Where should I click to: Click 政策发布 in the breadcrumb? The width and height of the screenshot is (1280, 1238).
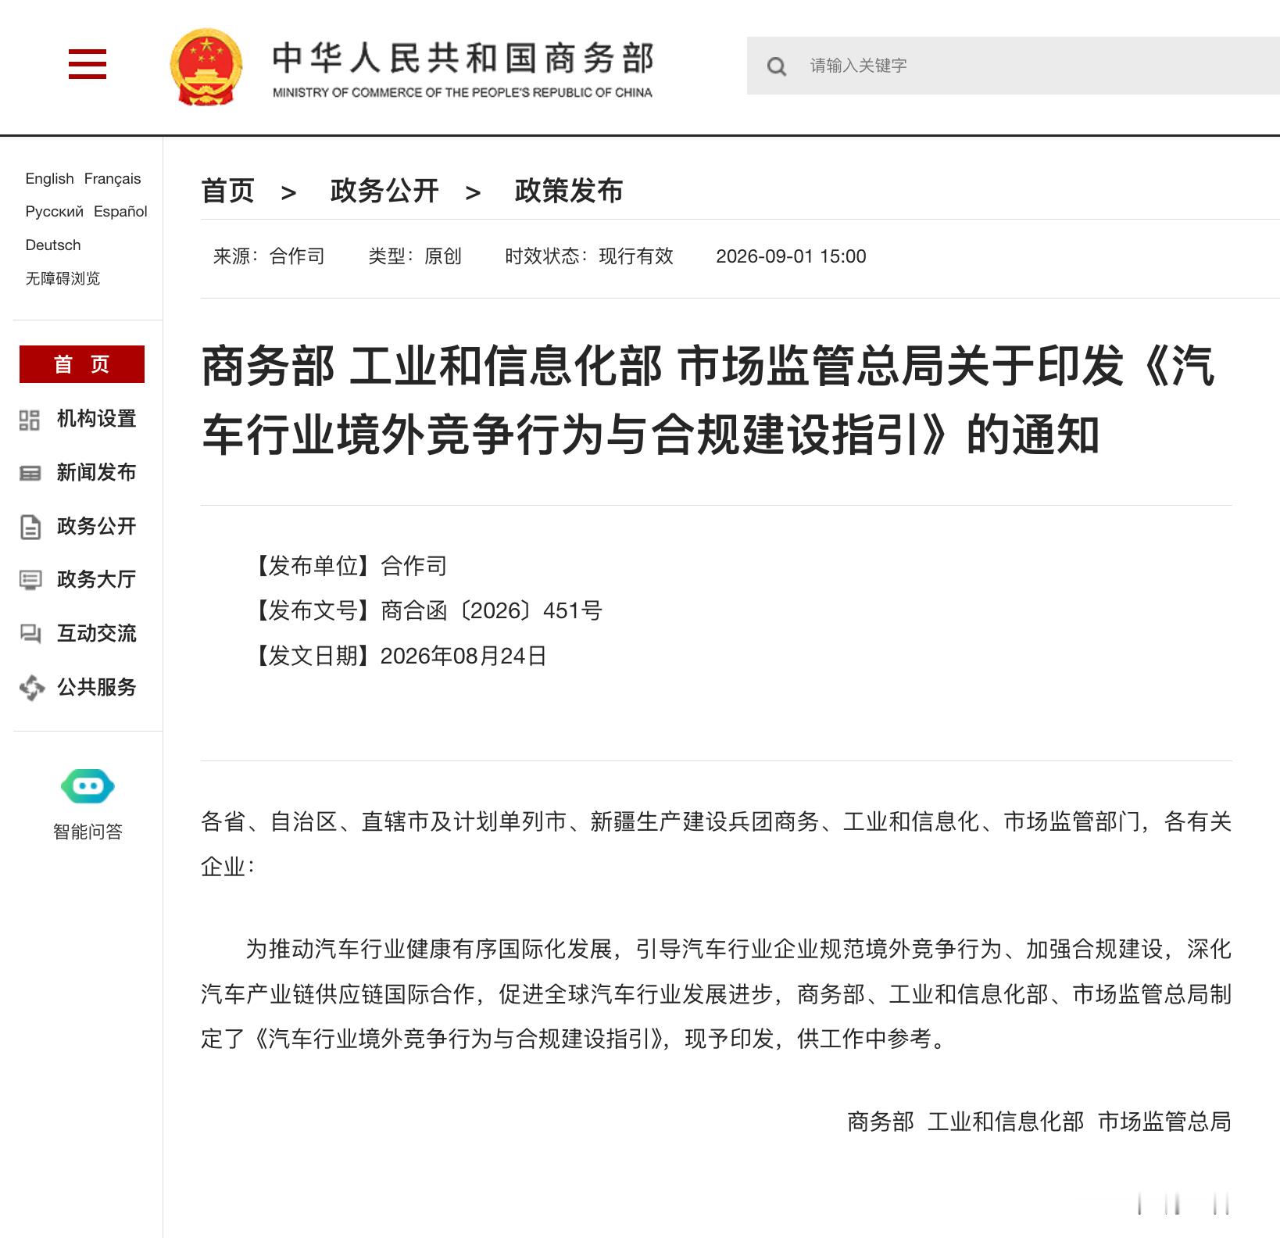(569, 191)
